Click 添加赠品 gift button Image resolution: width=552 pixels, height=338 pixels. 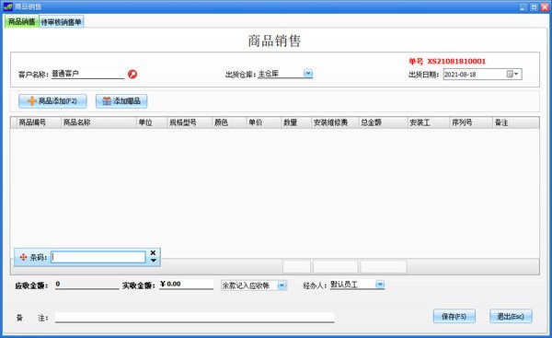point(121,101)
